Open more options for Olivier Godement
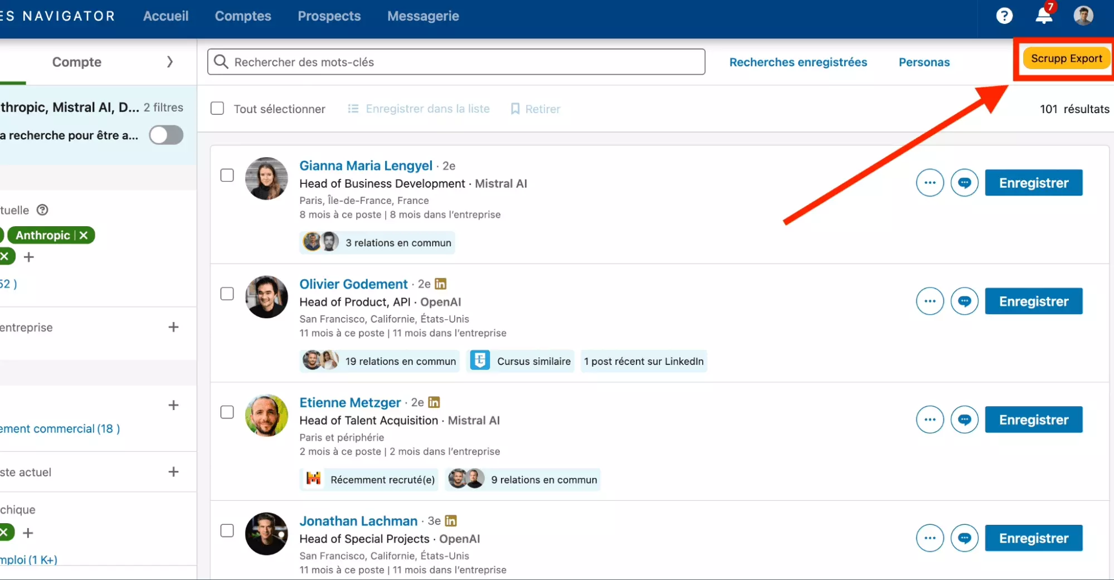 930,301
